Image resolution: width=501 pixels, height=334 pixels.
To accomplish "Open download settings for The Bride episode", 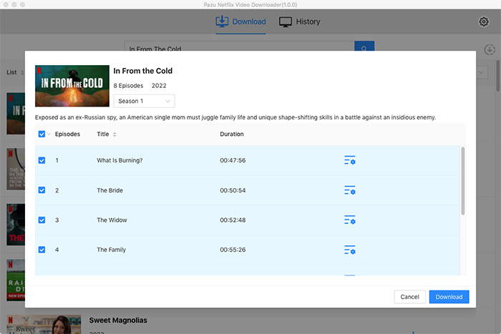I will (349, 190).
